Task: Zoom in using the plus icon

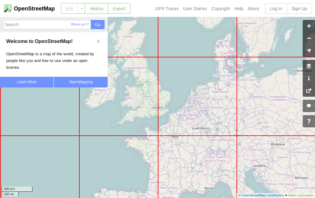Action: (x=309, y=26)
